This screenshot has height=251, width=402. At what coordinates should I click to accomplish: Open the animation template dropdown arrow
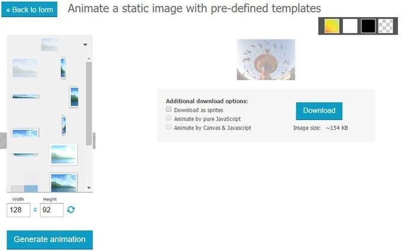tap(85, 45)
